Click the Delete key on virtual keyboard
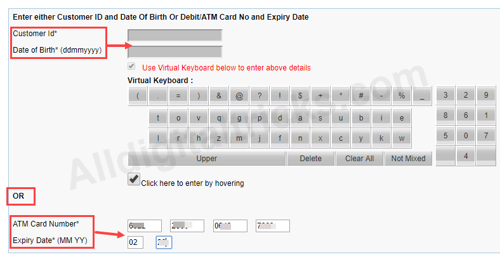Image resolution: width=500 pixels, height=257 pixels. click(310, 159)
